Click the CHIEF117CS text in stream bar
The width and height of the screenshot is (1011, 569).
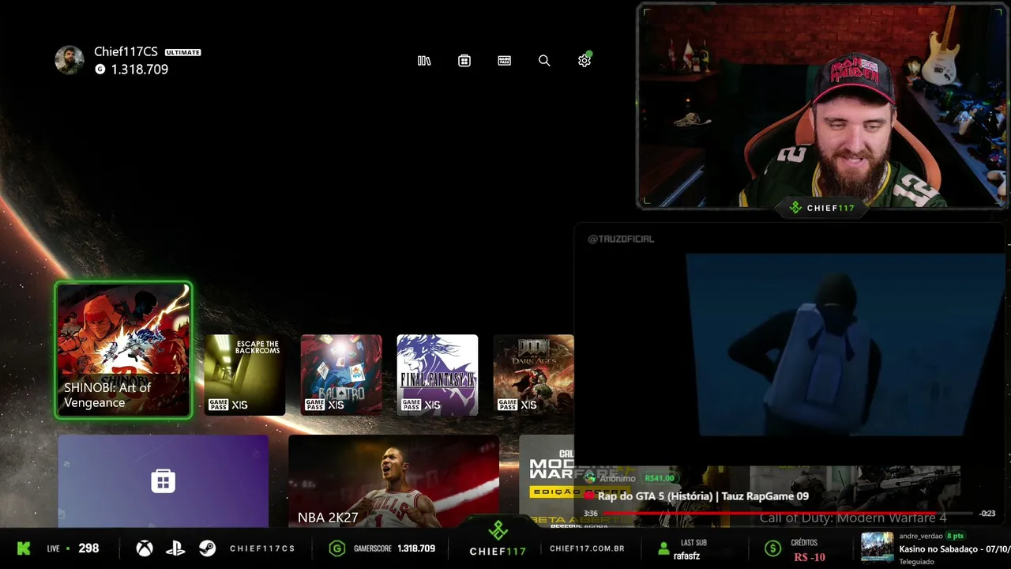pos(262,548)
